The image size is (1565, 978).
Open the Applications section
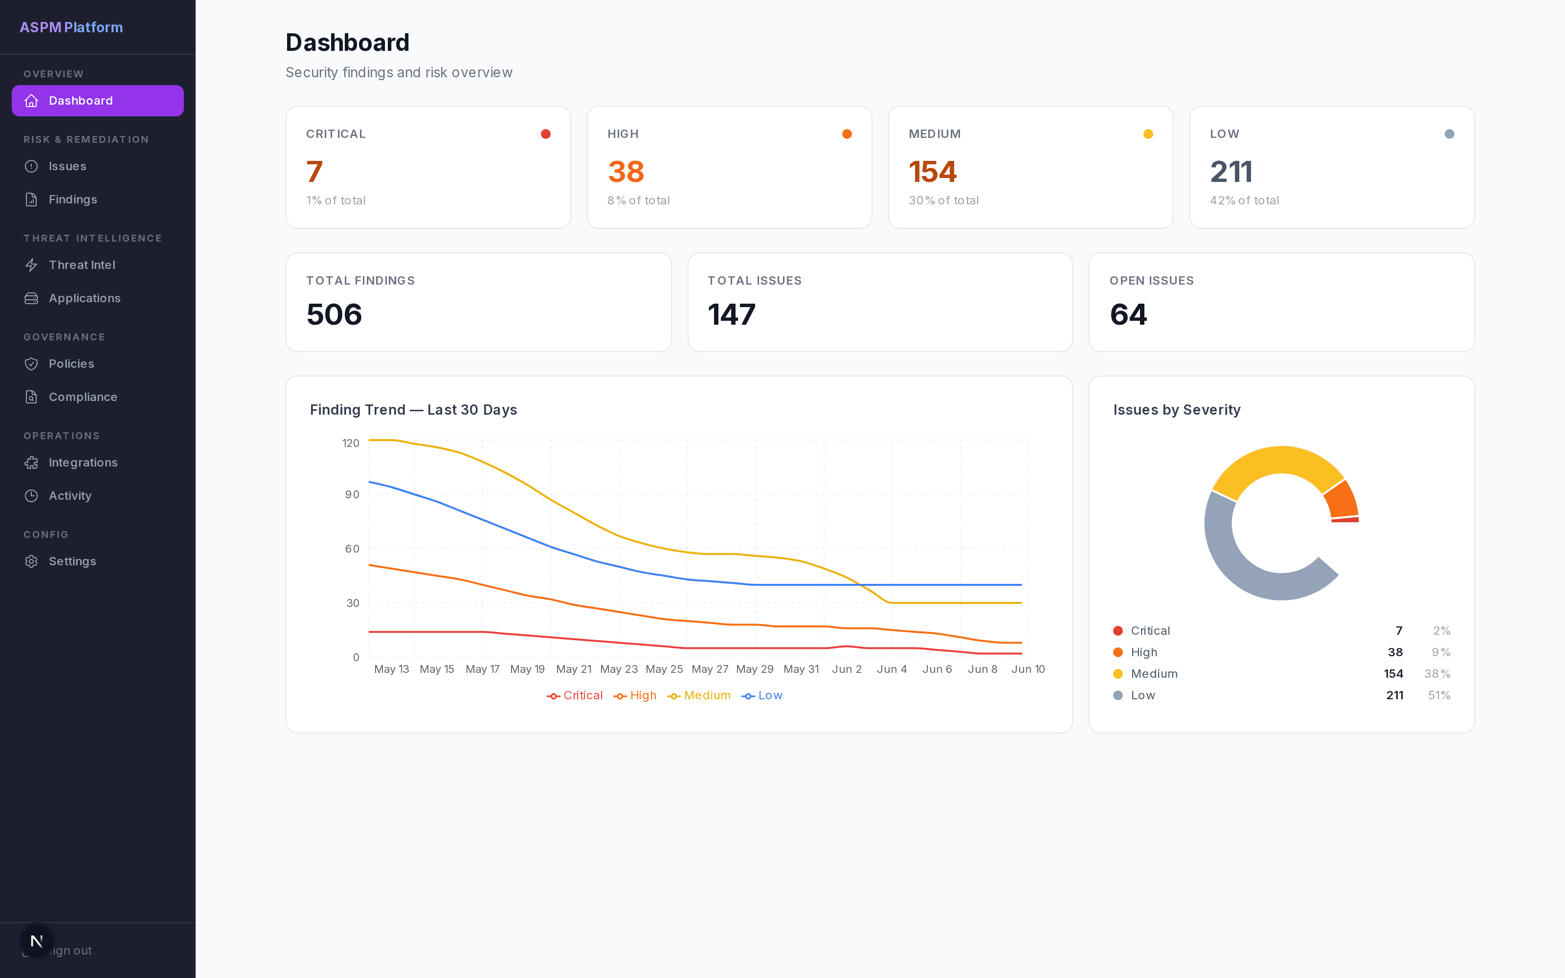98,298
